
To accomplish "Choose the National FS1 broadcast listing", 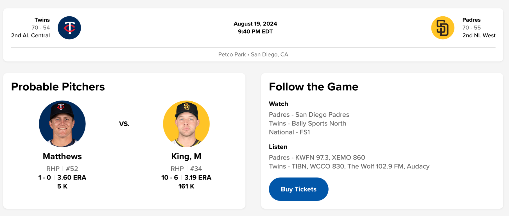I will coord(289,132).
